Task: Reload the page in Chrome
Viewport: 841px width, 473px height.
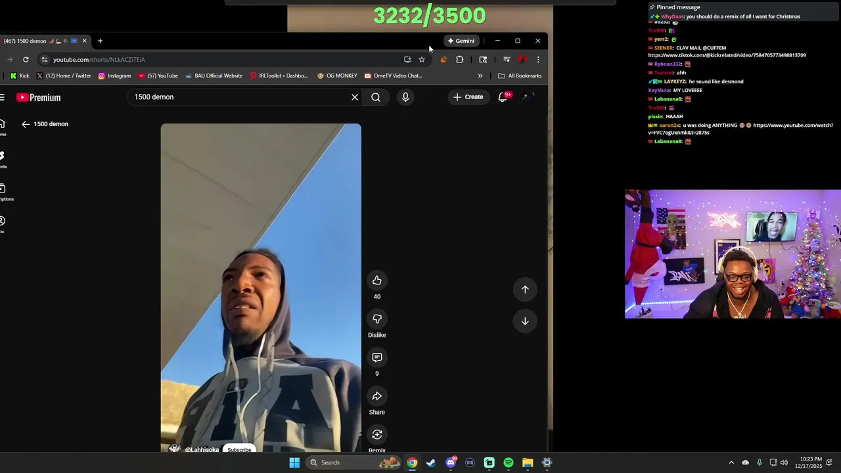Action: pyautogui.click(x=26, y=59)
